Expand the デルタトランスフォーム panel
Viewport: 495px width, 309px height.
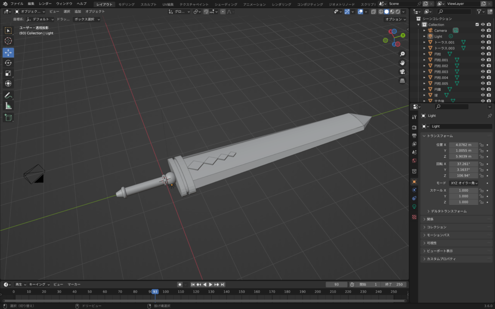click(x=449, y=211)
